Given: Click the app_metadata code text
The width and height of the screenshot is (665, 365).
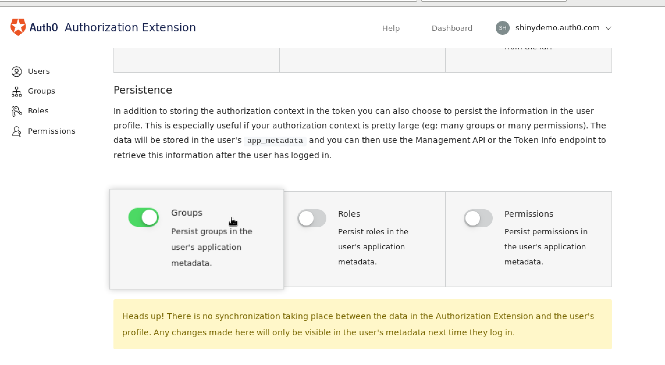Looking at the screenshot, I should (275, 141).
